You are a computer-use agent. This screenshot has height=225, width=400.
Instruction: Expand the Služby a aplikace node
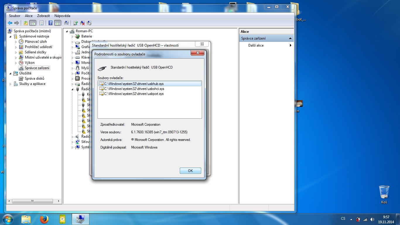click(x=11, y=84)
